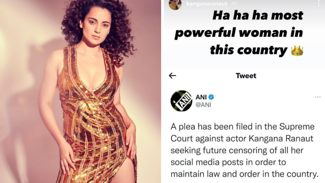The height and width of the screenshot is (183, 325).
Task: Select the Tweet header title
Action: coord(246,76)
